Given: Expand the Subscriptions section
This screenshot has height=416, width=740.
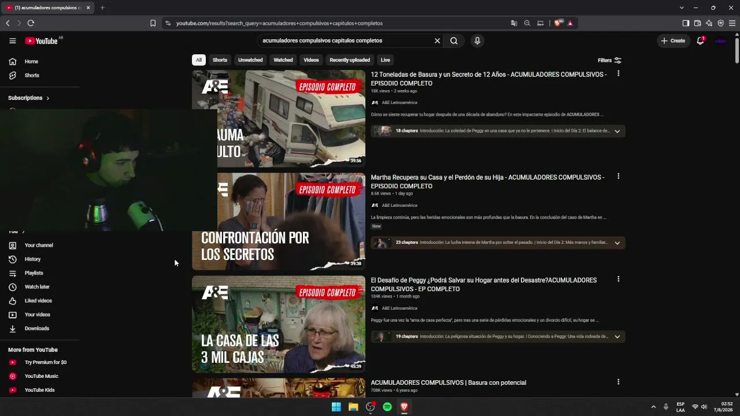Looking at the screenshot, I should click(x=29, y=98).
